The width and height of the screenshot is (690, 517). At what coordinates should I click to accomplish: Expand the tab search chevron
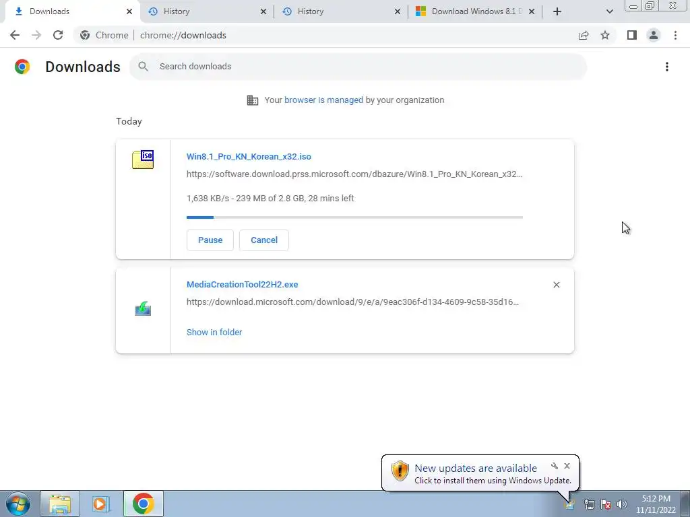[x=609, y=11]
